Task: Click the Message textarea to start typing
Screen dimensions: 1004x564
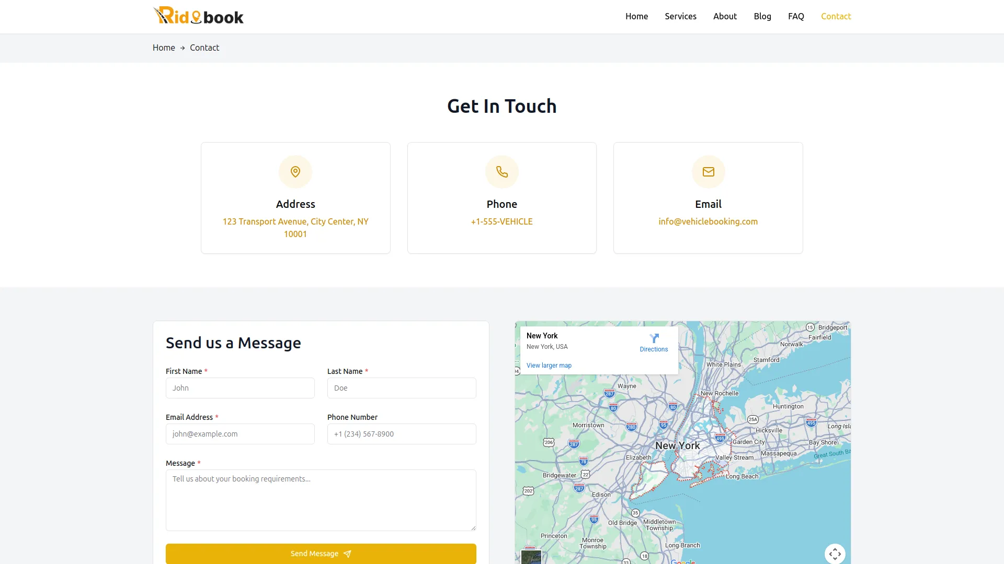Action: point(321,500)
